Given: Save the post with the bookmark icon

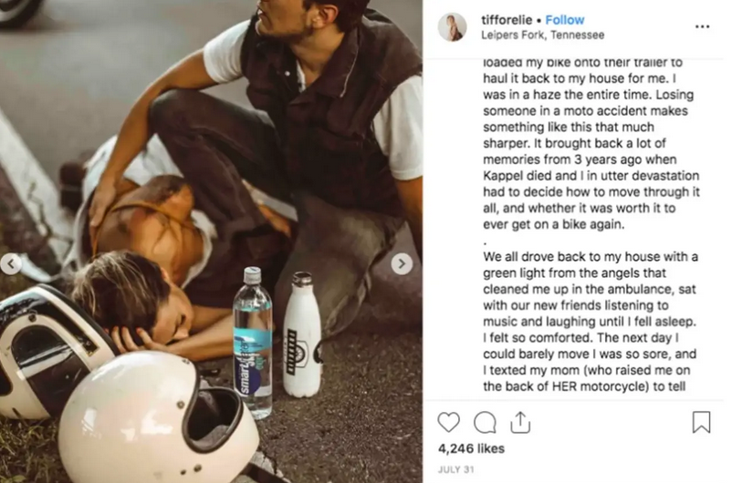Looking at the screenshot, I should (701, 422).
